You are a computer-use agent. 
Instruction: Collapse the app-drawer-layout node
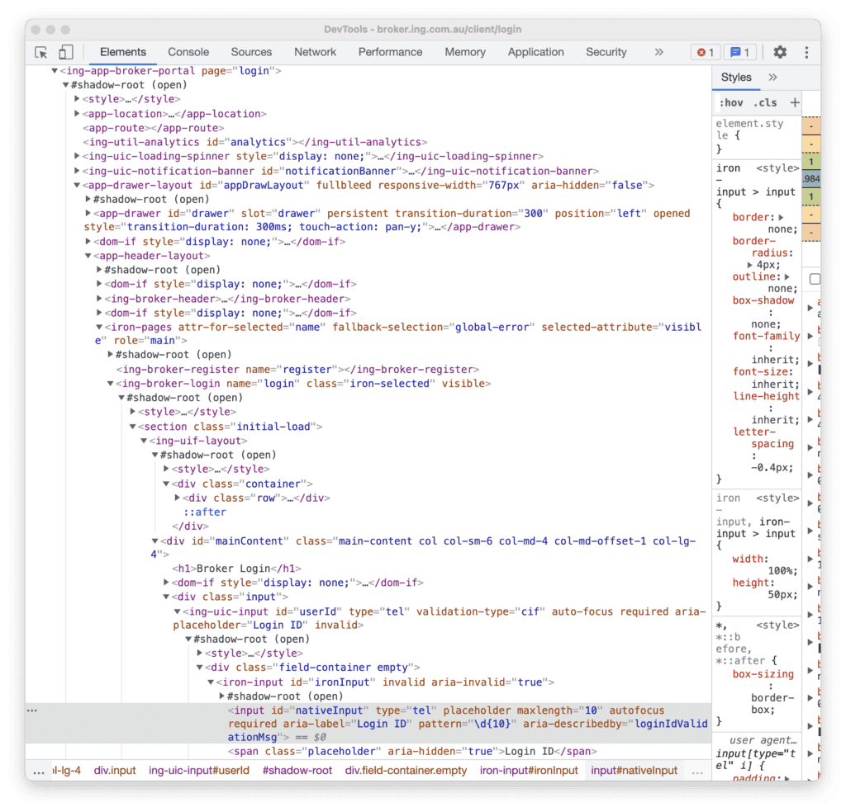pyautogui.click(x=77, y=186)
